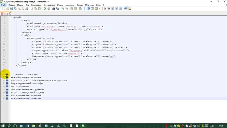Close the eee.js tab with its X
The image size is (227, 128).
10,14
